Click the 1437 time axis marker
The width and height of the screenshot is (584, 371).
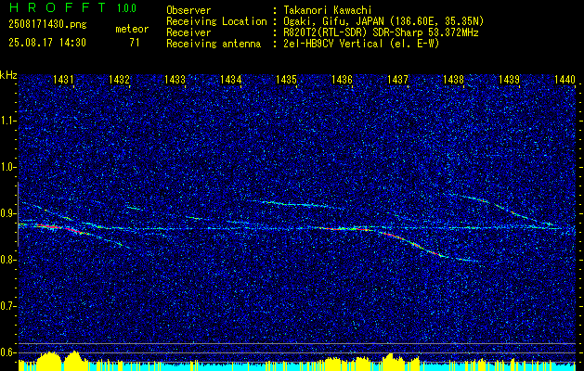(397, 79)
